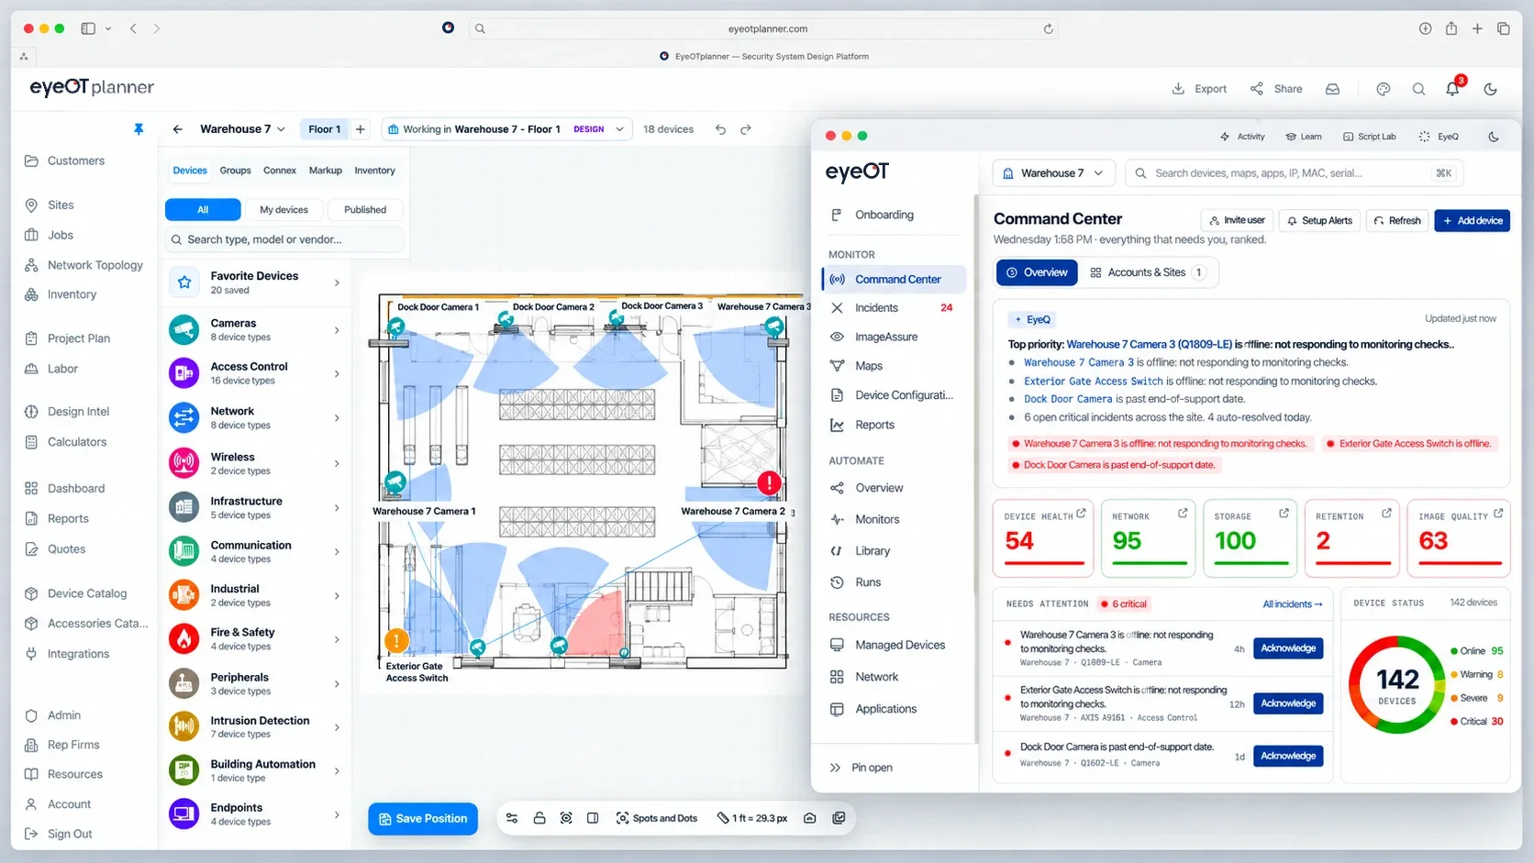Click the Add device button
Image resolution: width=1534 pixels, height=863 pixels.
1472,221
